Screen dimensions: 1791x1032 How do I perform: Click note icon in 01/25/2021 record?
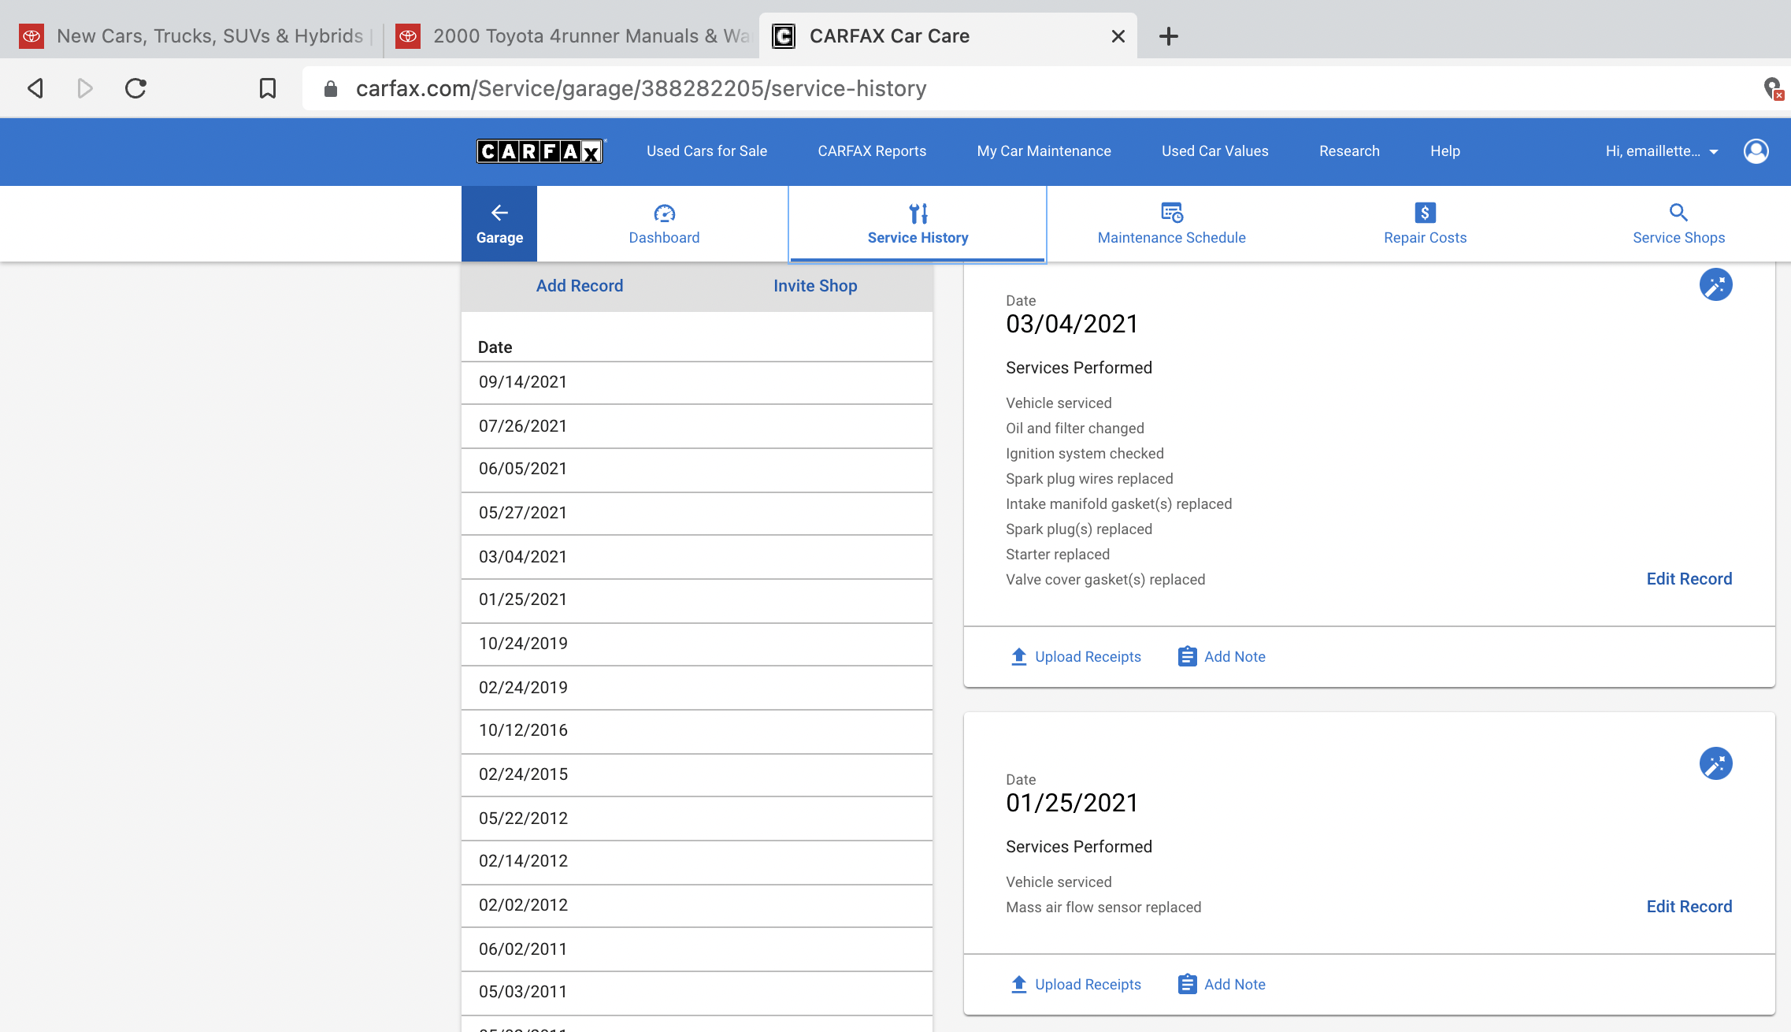(x=1187, y=984)
